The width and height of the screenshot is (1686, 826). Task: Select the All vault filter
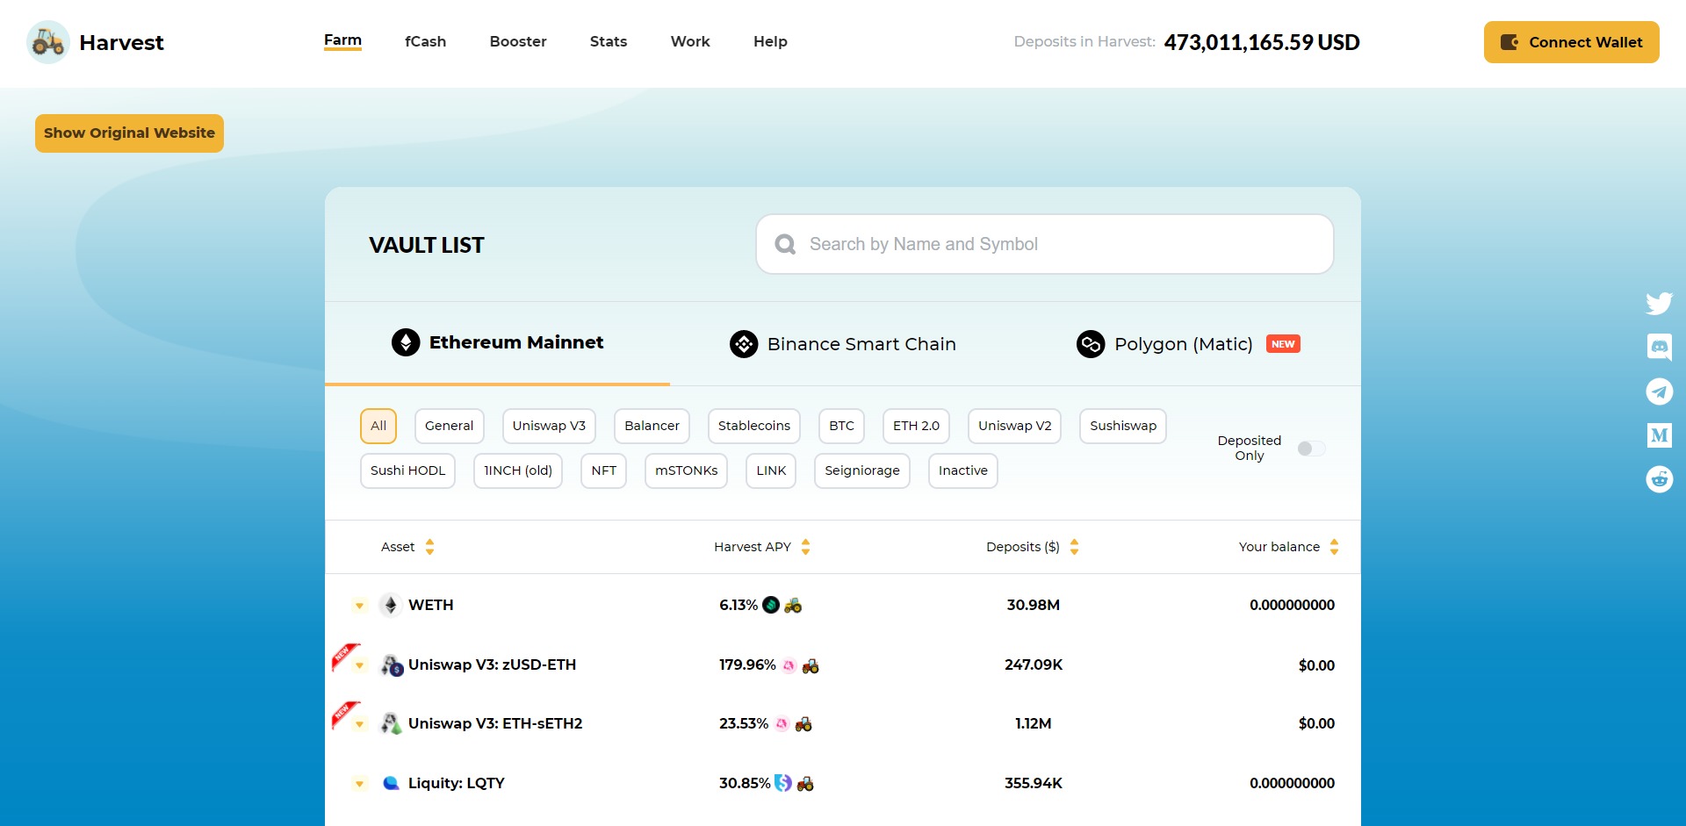pyautogui.click(x=378, y=426)
